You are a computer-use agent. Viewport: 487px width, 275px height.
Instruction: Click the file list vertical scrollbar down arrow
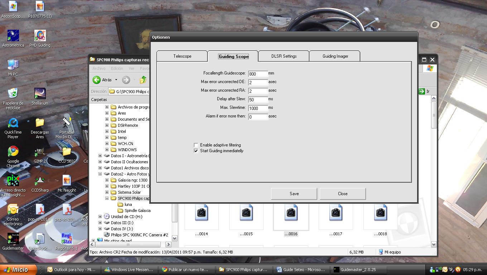coord(434,244)
